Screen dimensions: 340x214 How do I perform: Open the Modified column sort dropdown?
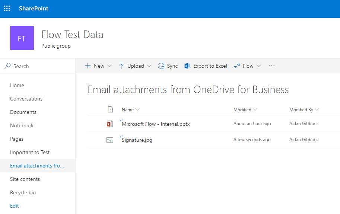tap(255, 109)
